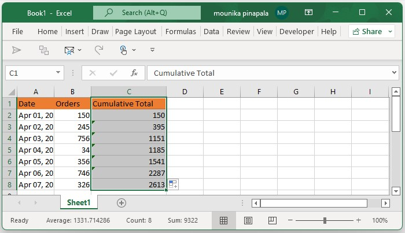Viewport: 405px width, 233px height.
Task: Click the zoom in plus icon
Action: [x=358, y=220]
